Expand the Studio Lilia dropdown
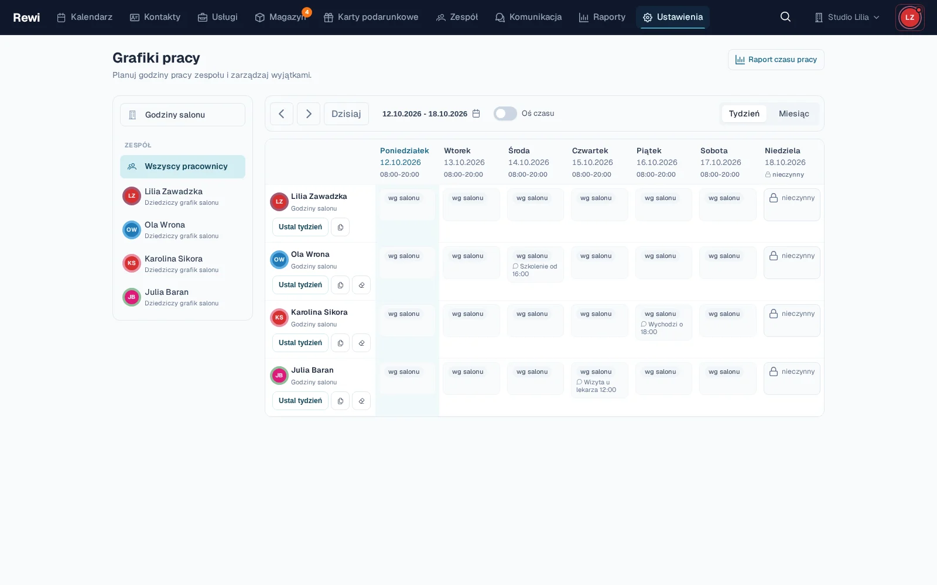 [x=847, y=18]
